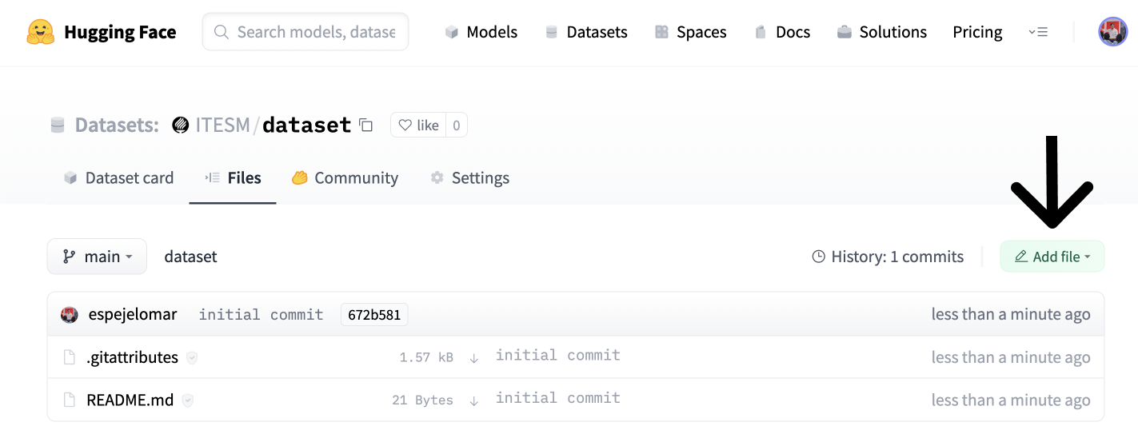Click the Hugging Face logo emoji
The width and height of the screenshot is (1138, 446).
click(x=40, y=32)
